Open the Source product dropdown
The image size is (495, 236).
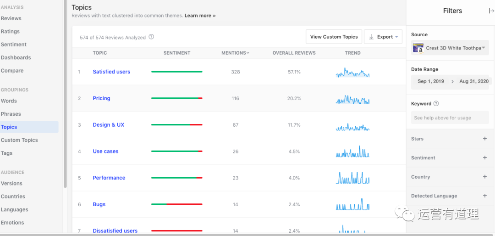(x=483, y=48)
